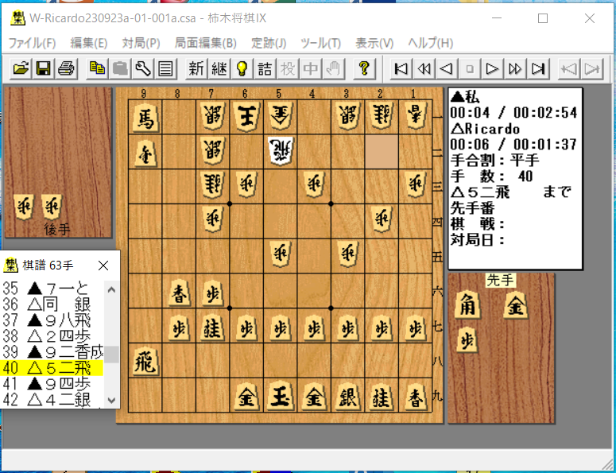The width and height of the screenshot is (616, 473).
Task: Open settings with the wrench icon
Action: (x=143, y=69)
